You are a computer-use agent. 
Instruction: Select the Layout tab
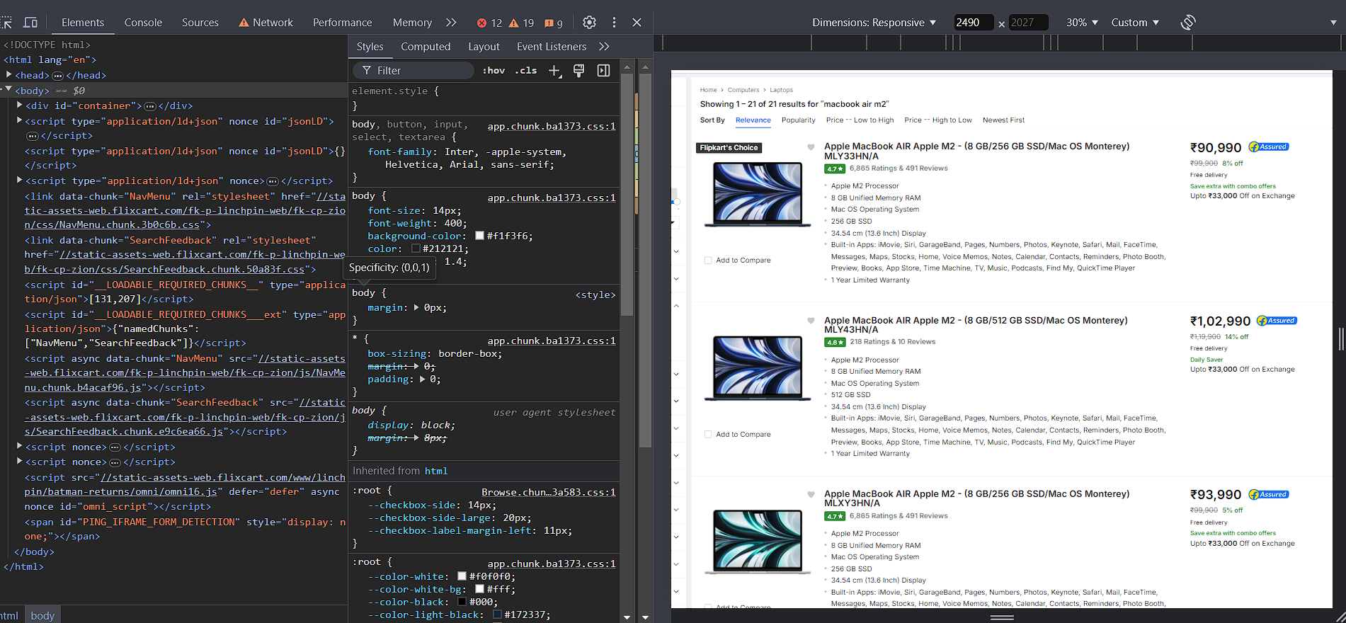point(484,47)
